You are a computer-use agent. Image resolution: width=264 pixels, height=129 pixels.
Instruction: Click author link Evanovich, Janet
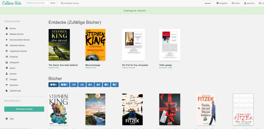click(166, 68)
